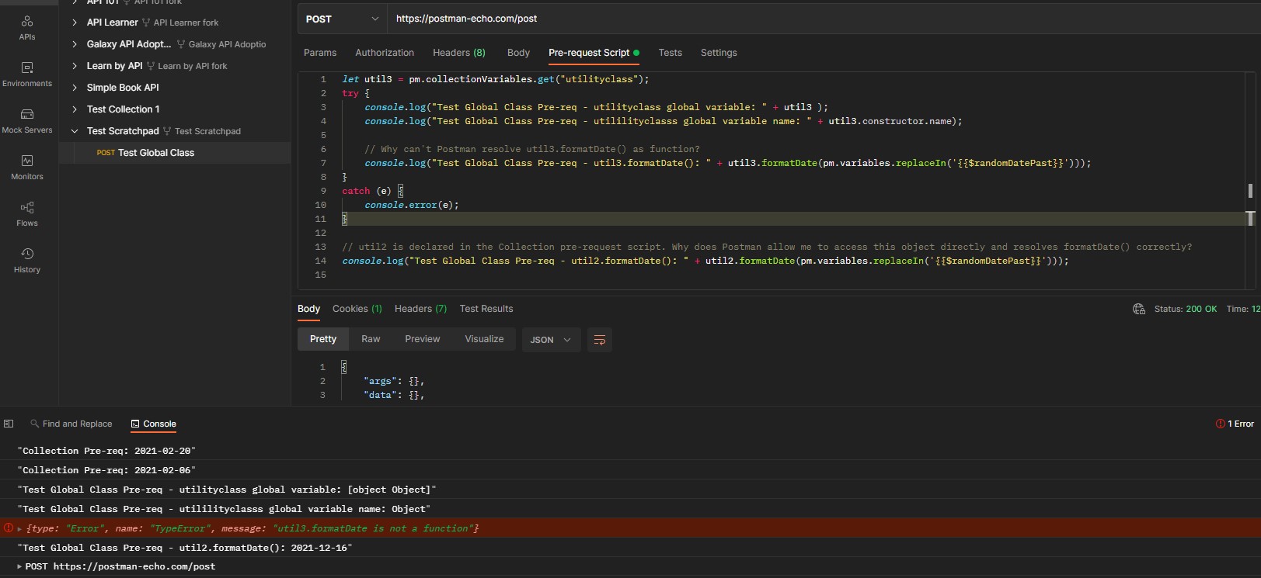
Task: Open Mock Servers in the sidebar
Action: tap(27, 120)
